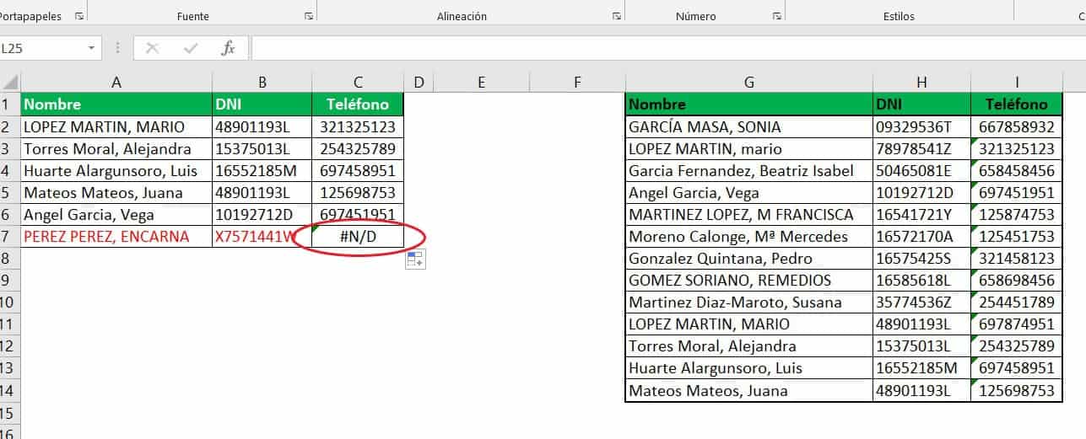Open the Alineación dialog launcher
This screenshot has width=1086, height=439.
[x=617, y=16]
